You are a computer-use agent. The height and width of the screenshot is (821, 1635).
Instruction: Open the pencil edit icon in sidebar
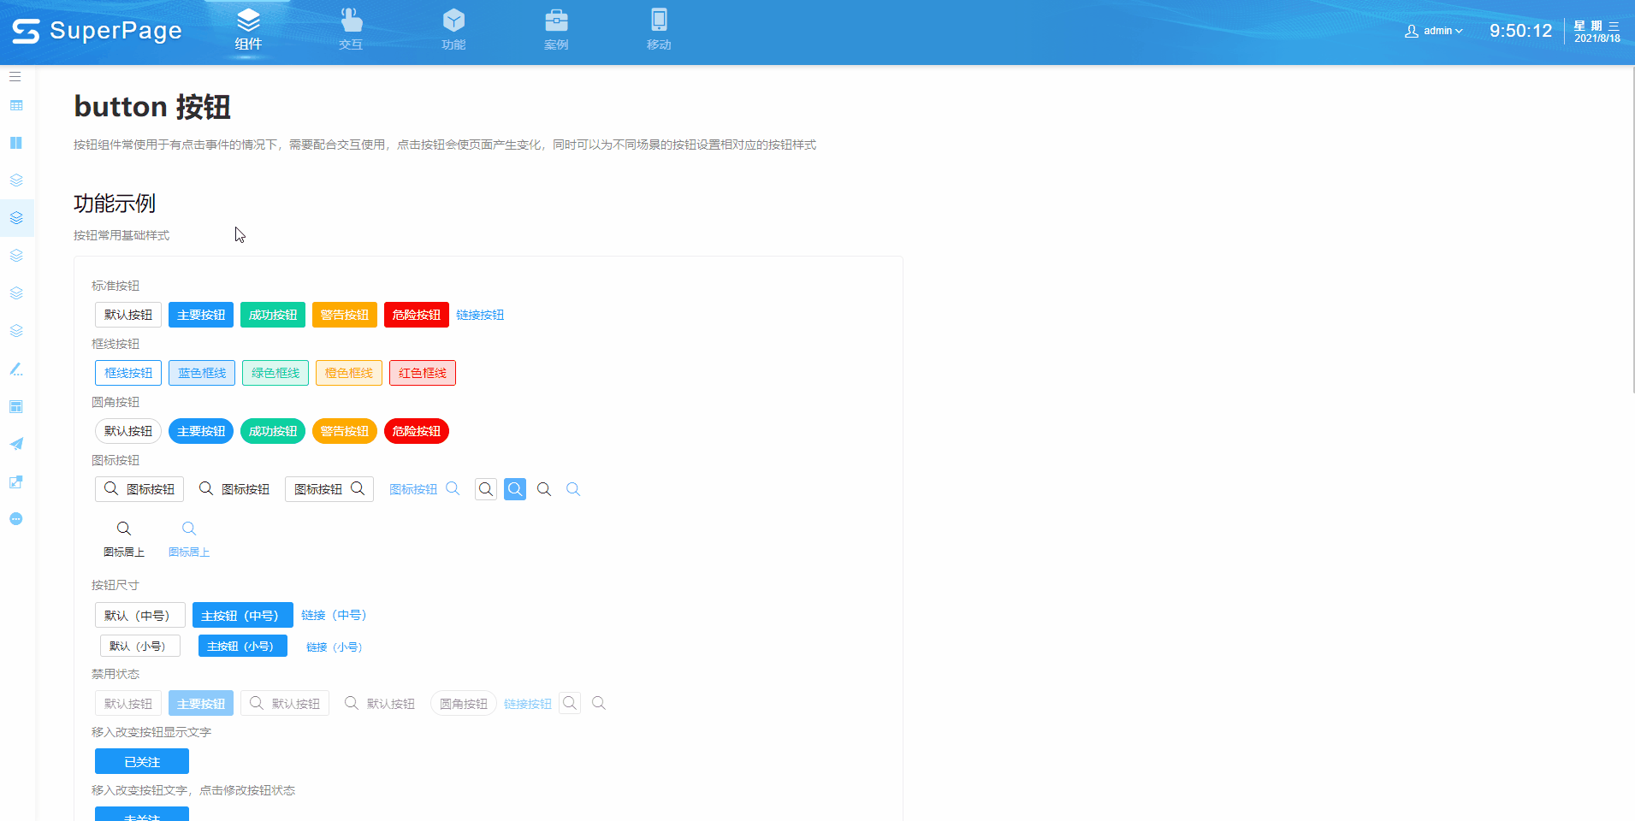16,369
